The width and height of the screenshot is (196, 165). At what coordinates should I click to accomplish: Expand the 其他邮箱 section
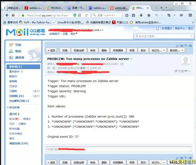point(8,107)
